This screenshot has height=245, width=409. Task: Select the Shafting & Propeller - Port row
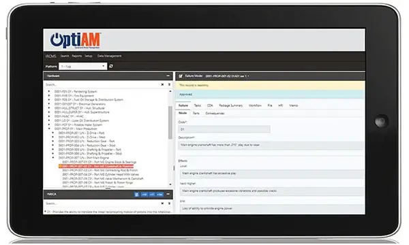coord(90,150)
